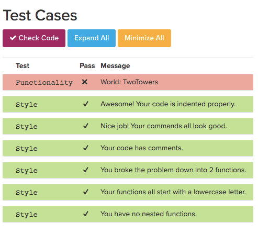Expand the Style row about nested functions
Viewport: 258px width, 233px height.
[128, 214]
